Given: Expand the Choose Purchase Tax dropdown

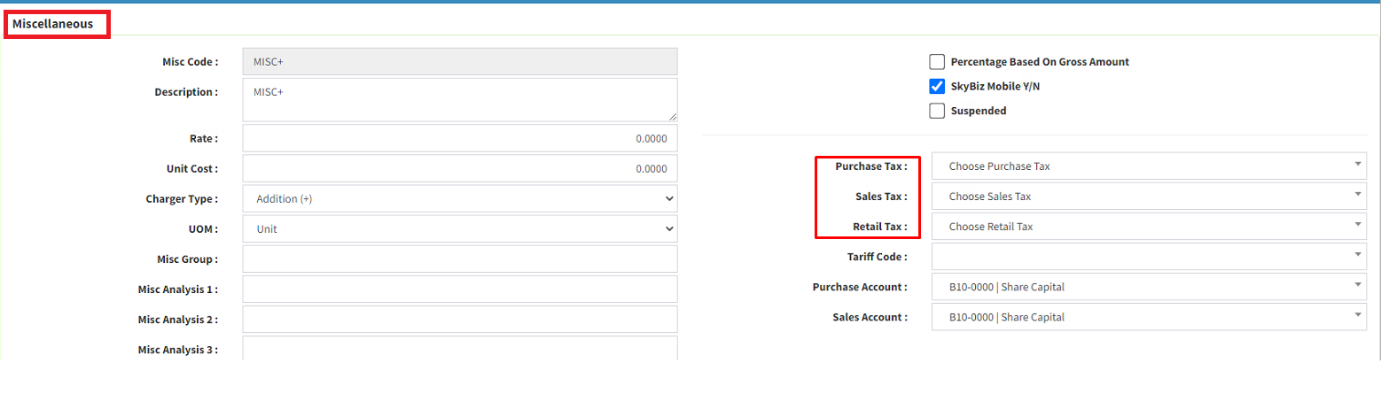Looking at the screenshot, I should pos(1148,166).
